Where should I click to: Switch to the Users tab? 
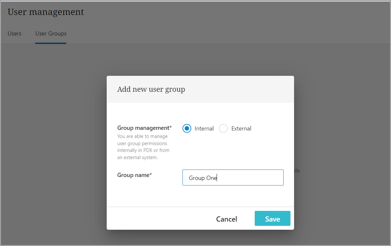click(15, 34)
